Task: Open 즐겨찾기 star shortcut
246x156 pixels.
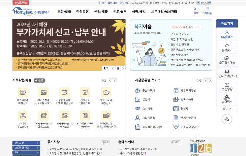Action: pos(227,48)
